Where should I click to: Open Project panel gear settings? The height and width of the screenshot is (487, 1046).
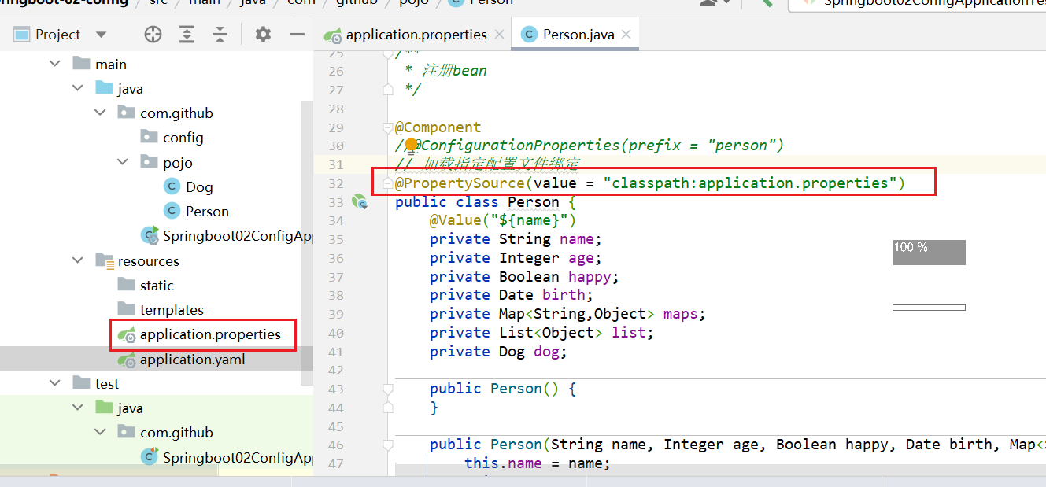[x=263, y=35]
